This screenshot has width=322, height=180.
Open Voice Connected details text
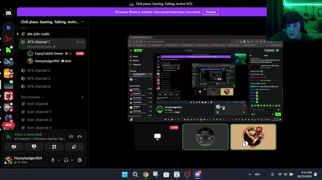pos(28,134)
